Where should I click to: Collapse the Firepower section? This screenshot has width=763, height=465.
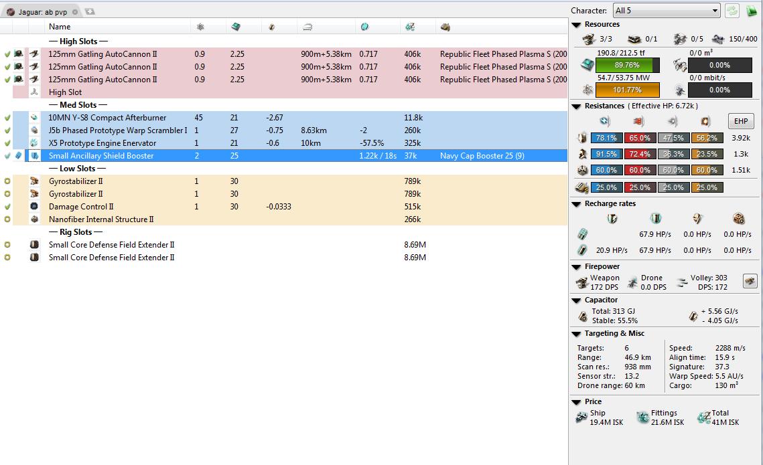point(577,267)
